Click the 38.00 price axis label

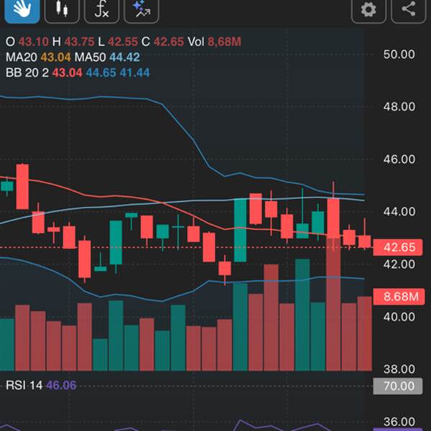pos(399,369)
